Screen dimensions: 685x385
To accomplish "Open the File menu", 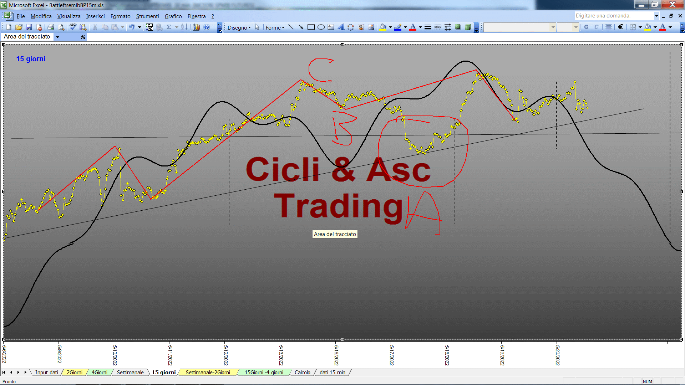I will click(21, 16).
